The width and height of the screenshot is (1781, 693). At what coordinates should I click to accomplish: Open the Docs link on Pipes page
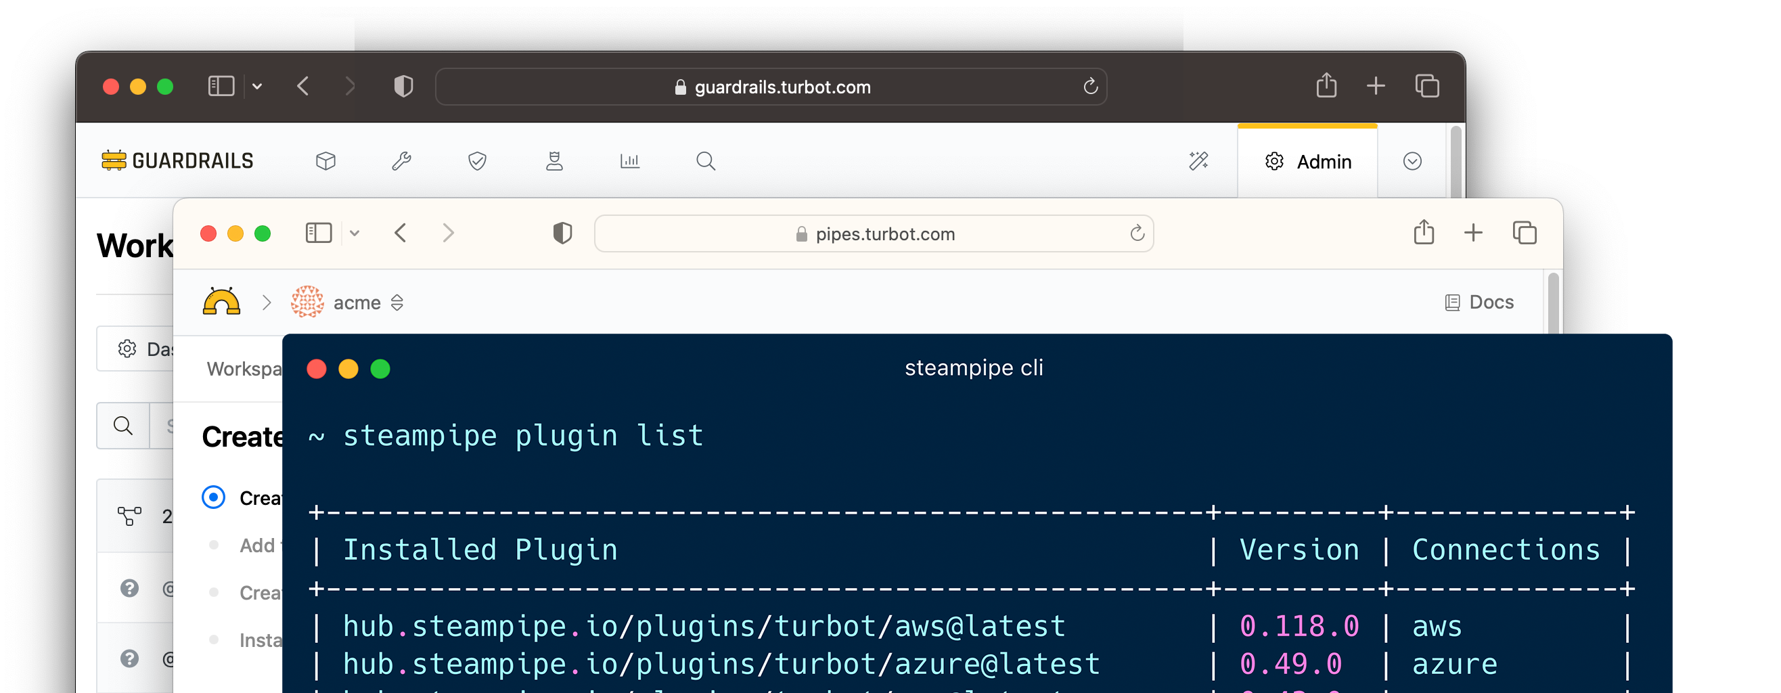click(1479, 302)
